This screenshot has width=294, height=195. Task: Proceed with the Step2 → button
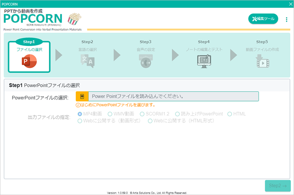coord(278,185)
